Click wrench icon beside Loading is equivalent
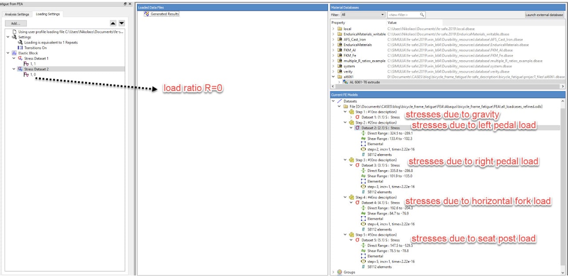This screenshot has width=568, height=277. coord(20,43)
